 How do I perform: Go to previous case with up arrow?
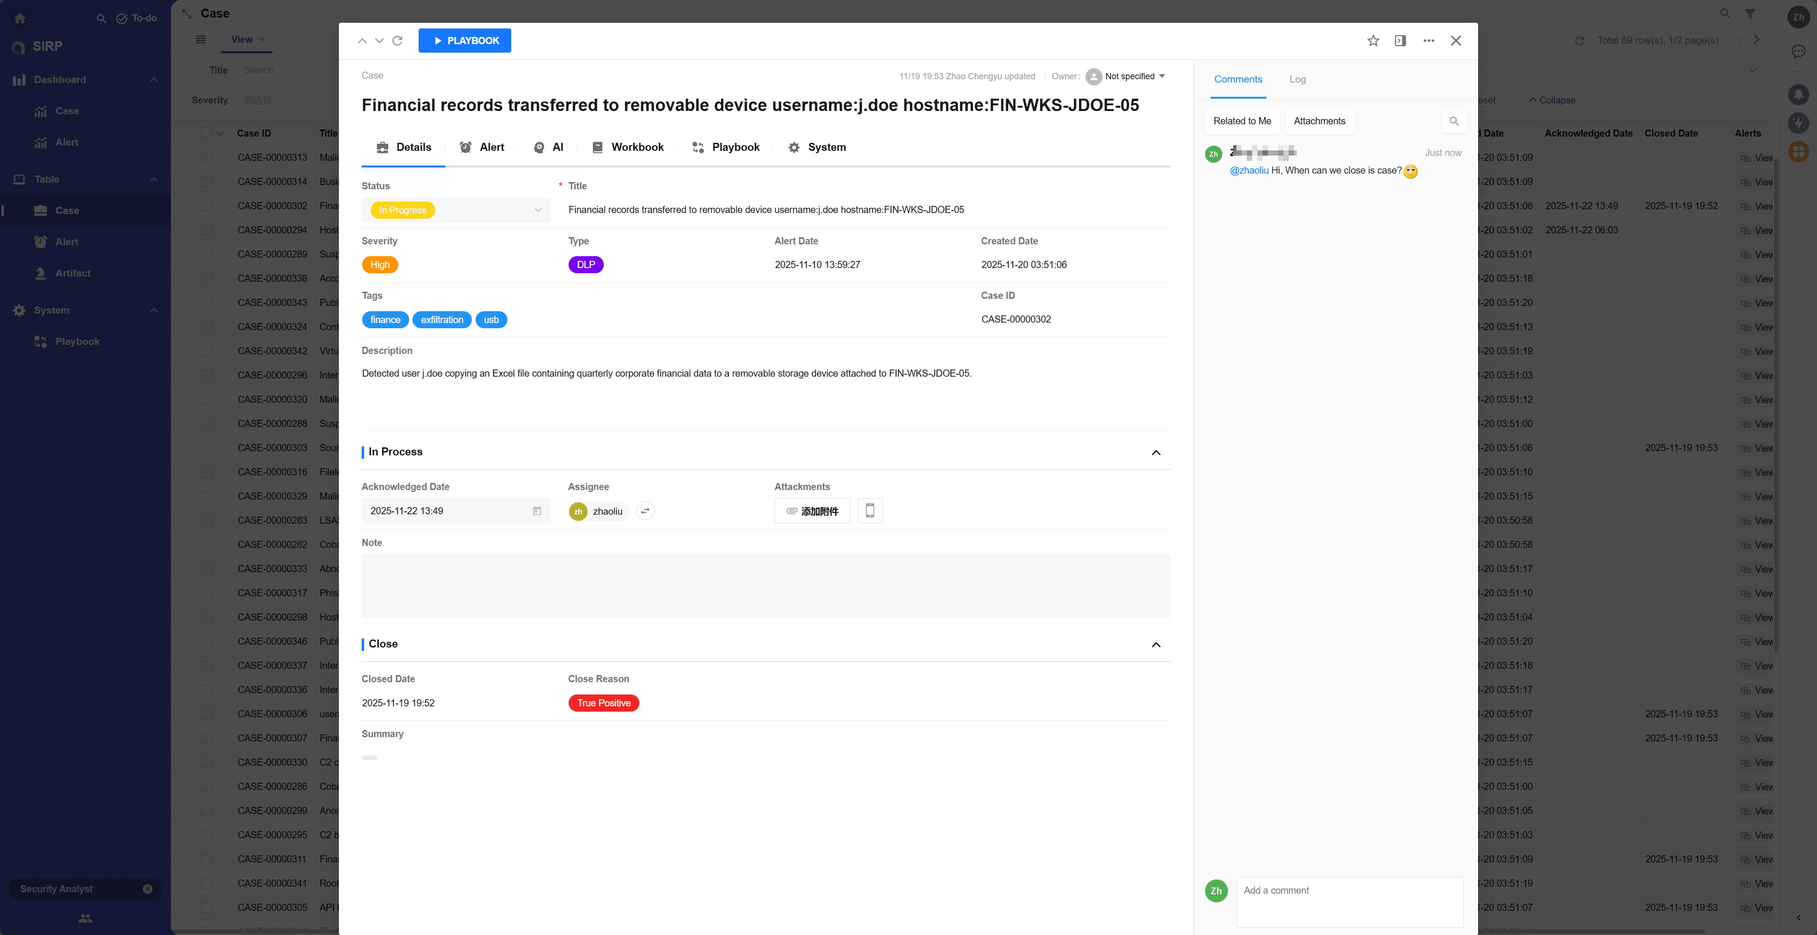(362, 41)
